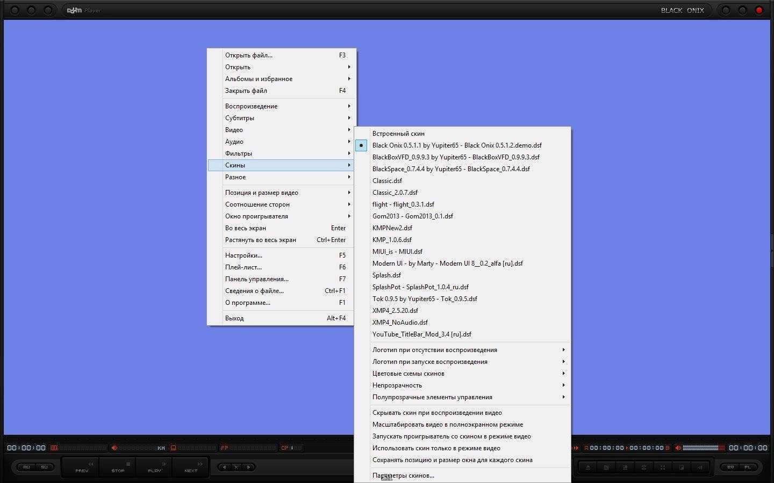Expand the 'Цветовые схемы скинов' submenu
Screen dimensions: 774x483
(x=462, y=374)
